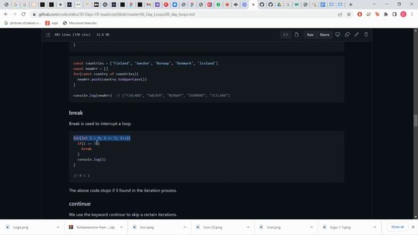Open the Extensions puzzle piece menu
The height and width of the screenshot is (235, 418).
[386, 14]
